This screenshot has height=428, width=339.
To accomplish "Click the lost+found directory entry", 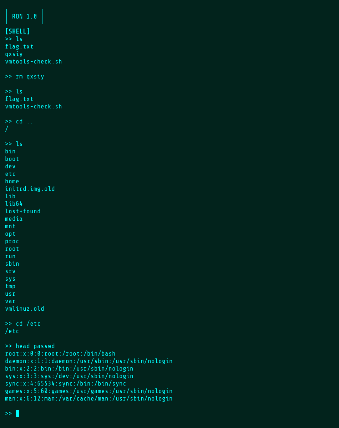I will 23,212.
